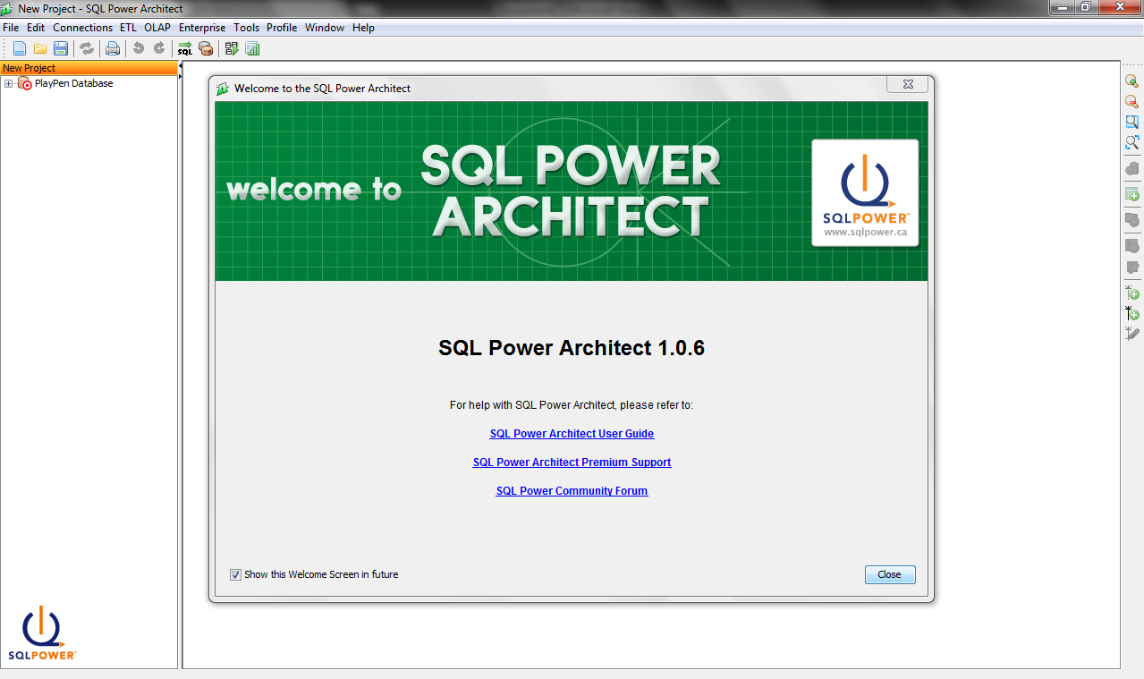Collapse the left project panel divider arrow
1144x679 pixels.
[x=178, y=67]
